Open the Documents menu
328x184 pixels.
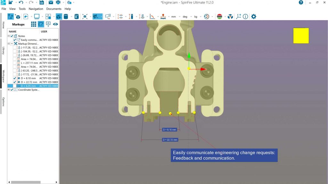pyautogui.click(x=54, y=9)
